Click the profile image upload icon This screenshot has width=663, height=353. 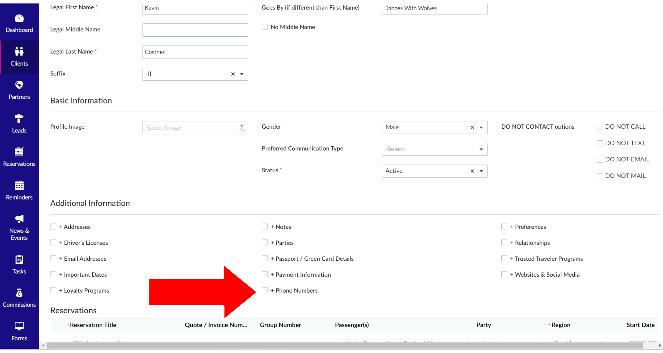pyautogui.click(x=241, y=127)
